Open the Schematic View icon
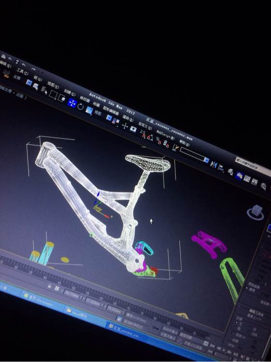The image size is (271, 362). tap(255, 182)
